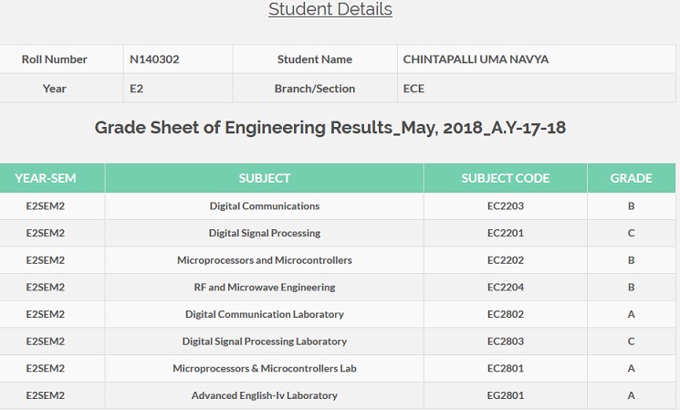Select Digital Communication Laboratory row
The width and height of the screenshot is (680, 410).
click(x=265, y=314)
